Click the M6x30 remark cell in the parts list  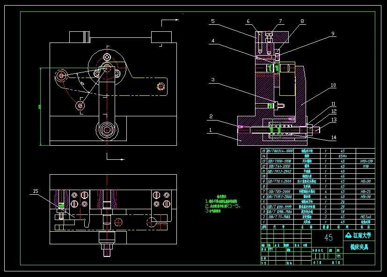pos(365,181)
